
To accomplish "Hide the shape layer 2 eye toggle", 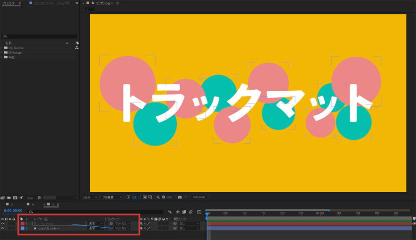I will (x=3, y=228).
